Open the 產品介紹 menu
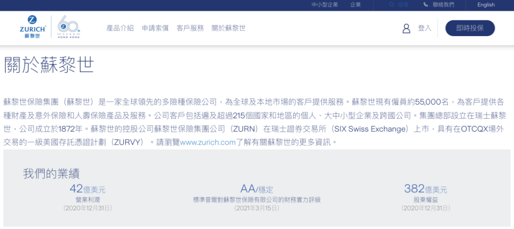This screenshot has height=229, width=514. tap(120, 28)
